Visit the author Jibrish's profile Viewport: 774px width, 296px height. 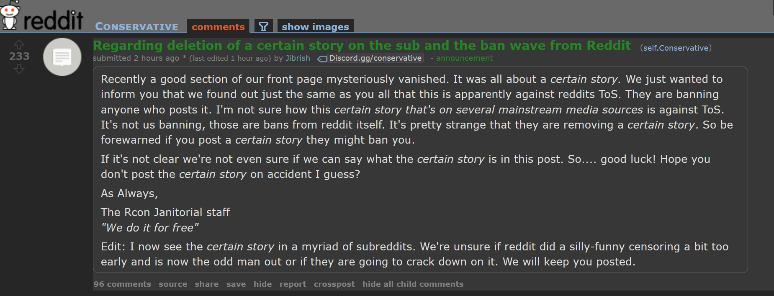[x=298, y=58]
